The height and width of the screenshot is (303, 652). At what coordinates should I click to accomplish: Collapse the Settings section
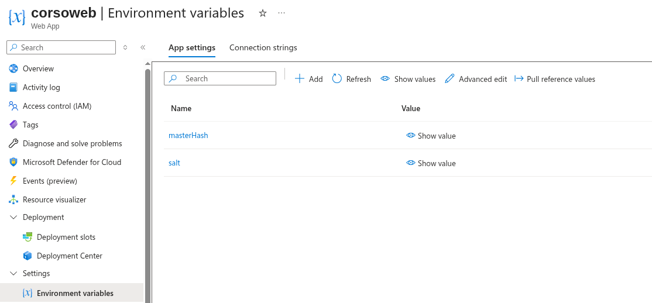[x=13, y=274]
